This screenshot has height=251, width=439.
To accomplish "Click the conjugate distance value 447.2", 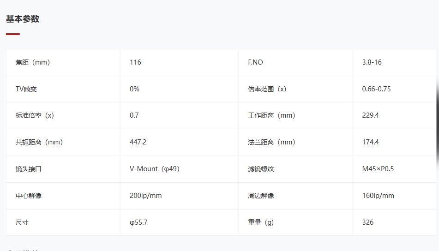I will coord(138,142).
